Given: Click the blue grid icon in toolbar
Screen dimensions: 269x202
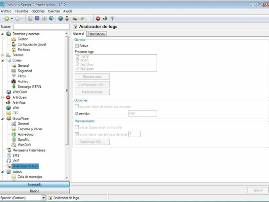Looking at the screenshot, I should click(37, 19).
